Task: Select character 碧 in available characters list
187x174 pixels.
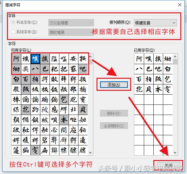Action: (x=45, y=140)
